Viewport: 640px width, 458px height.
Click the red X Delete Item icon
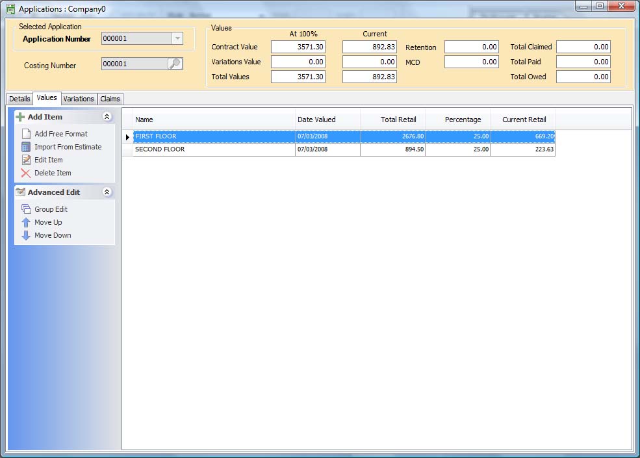(26, 173)
